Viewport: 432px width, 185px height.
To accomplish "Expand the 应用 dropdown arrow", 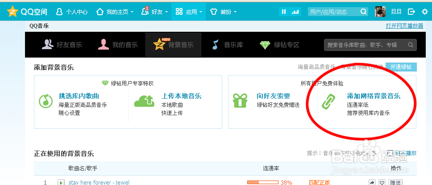I will click(201, 12).
